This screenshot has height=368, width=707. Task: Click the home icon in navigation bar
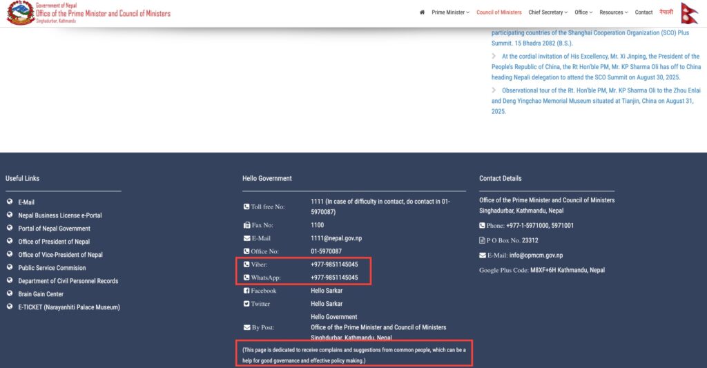422,12
